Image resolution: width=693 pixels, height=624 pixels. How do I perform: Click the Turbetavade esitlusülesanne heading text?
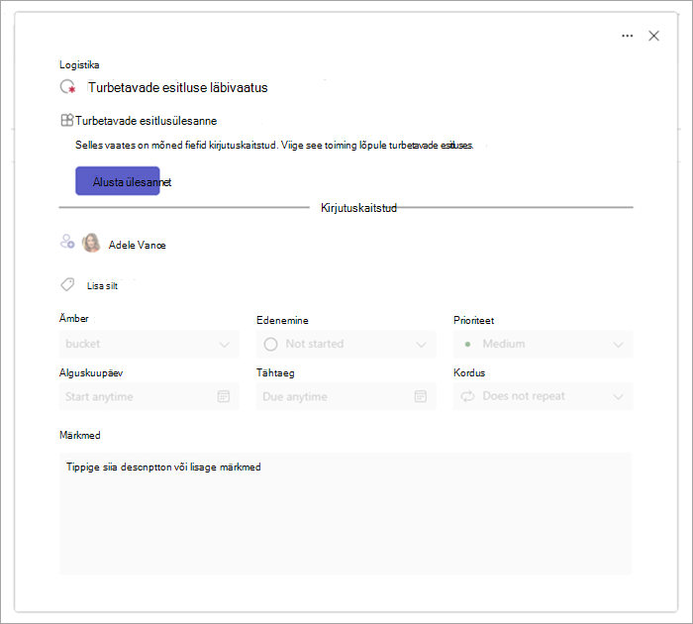pos(146,121)
